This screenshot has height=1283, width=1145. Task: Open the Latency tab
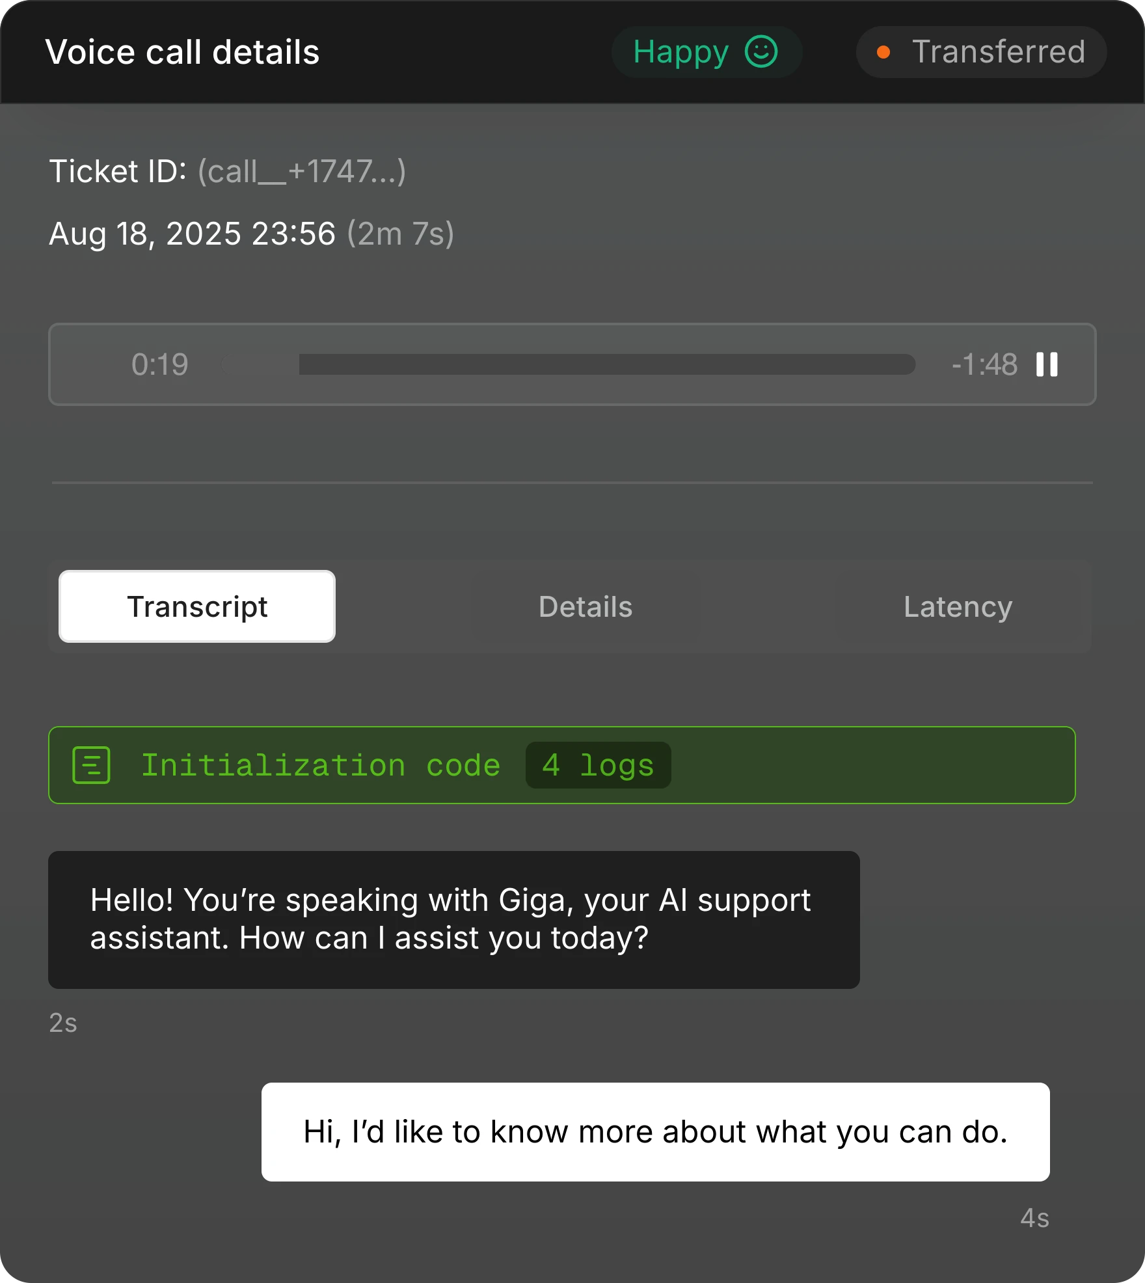tap(958, 606)
